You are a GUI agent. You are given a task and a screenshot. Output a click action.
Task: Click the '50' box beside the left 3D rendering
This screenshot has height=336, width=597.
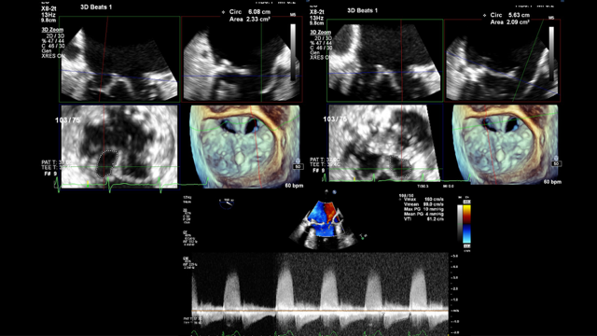coord(298,166)
